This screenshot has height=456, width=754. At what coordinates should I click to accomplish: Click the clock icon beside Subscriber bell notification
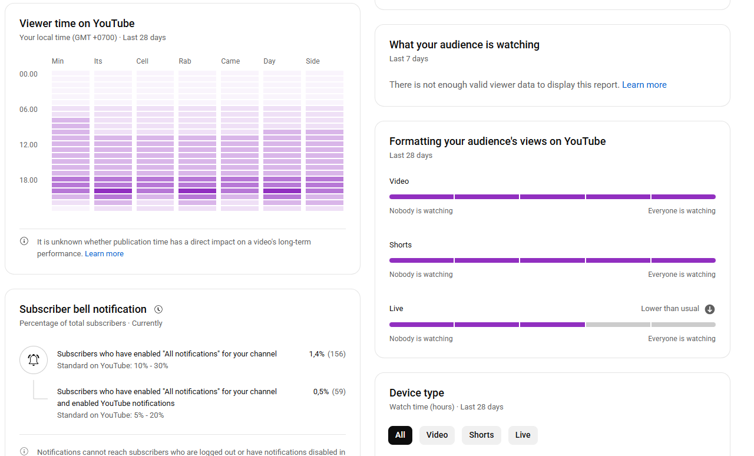click(x=158, y=309)
